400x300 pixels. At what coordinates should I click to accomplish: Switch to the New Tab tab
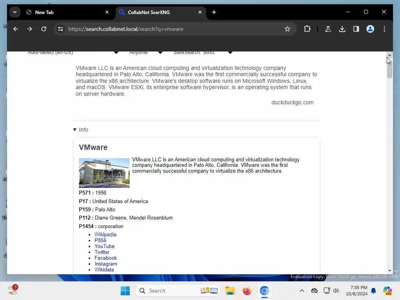[x=67, y=12]
